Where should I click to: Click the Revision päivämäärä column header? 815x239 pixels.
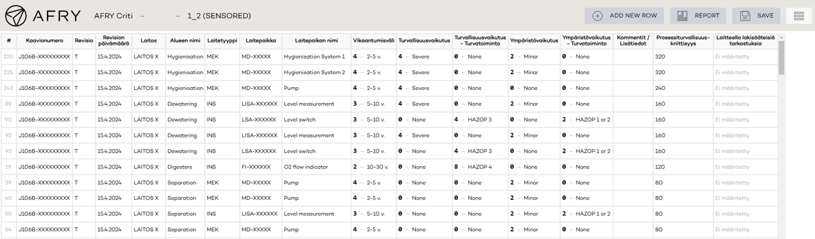[113, 40]
